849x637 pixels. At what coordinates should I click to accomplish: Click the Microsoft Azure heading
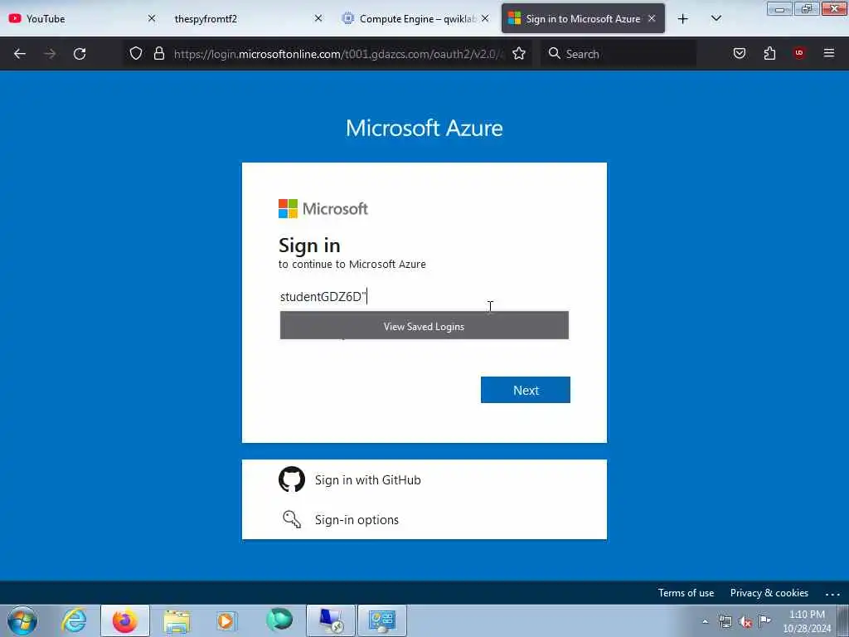(x=424, y=128)
